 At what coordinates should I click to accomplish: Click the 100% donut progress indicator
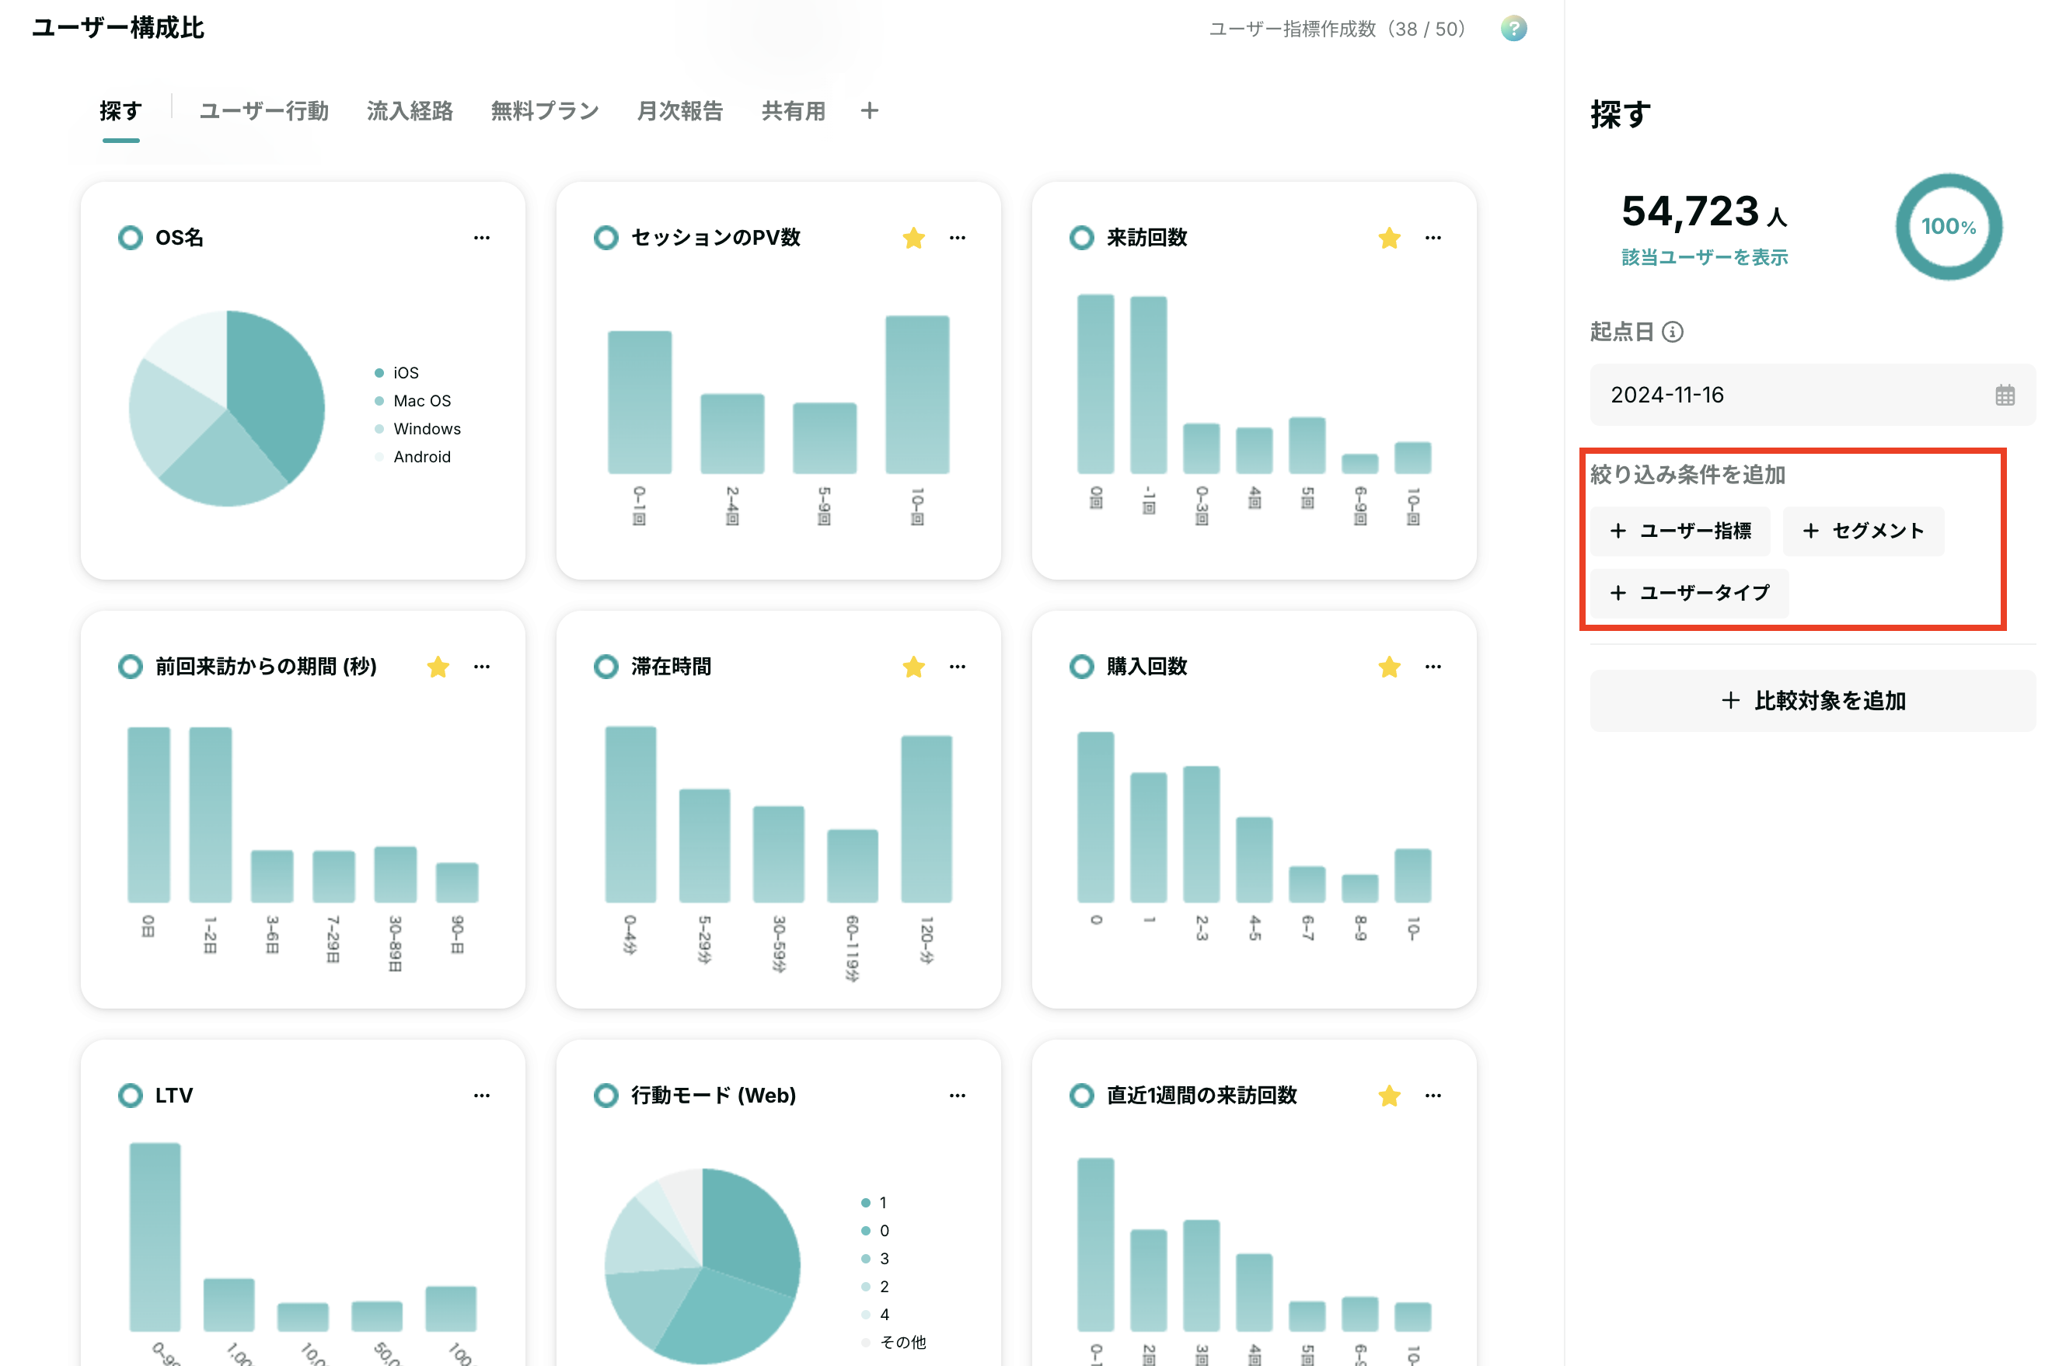[1949, 227]
